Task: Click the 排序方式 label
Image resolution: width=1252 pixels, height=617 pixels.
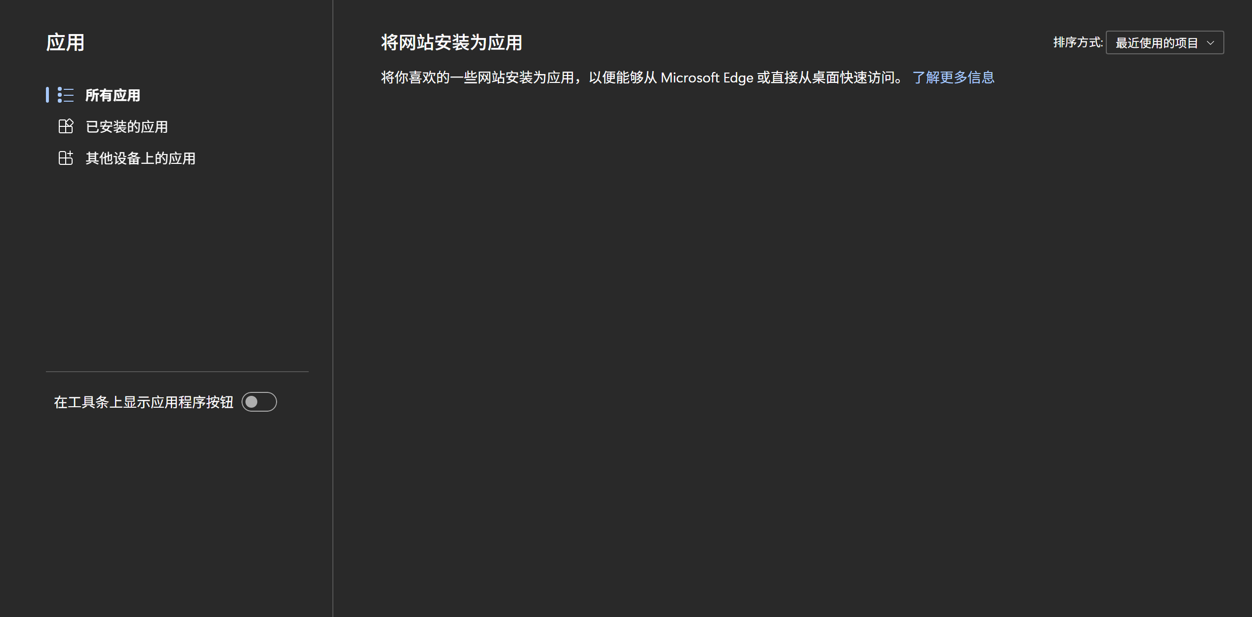Action: point(1078,42)
